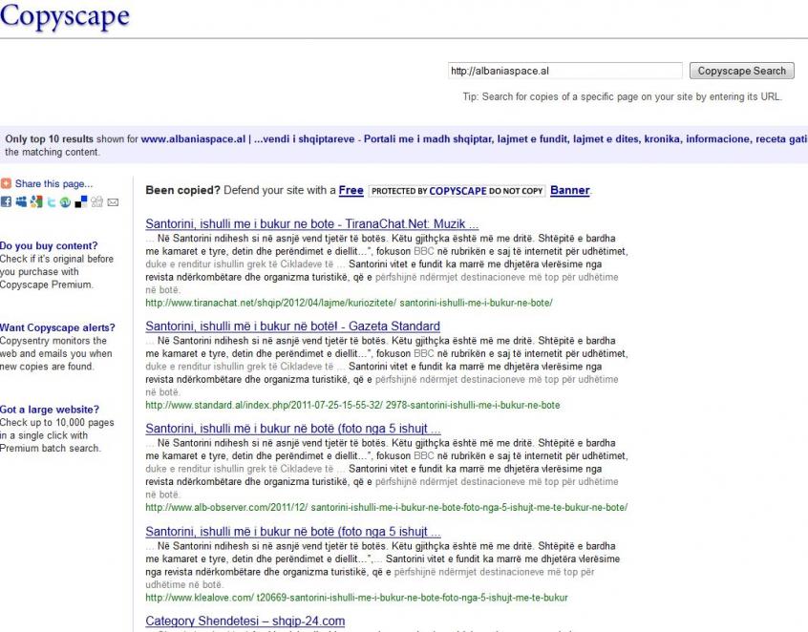This screenshot has height=632, width=808.
Task: Click the search tip text below the field
Action: [x=622, y=96]
